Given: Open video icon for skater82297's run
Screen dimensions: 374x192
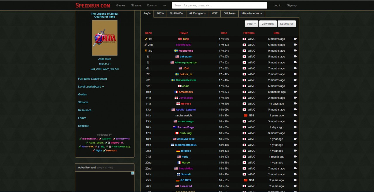Looking at the screenshot, I should coord(295,45).
